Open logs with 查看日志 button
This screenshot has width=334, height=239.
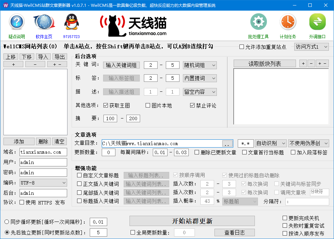coord(235,232)
